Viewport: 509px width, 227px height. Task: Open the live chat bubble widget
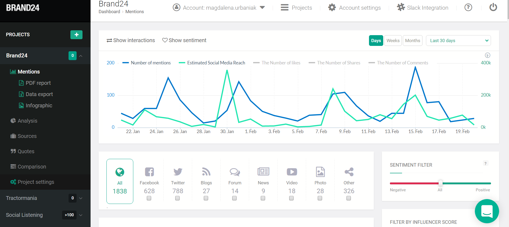pyautogui.click(x=487, y=211)
